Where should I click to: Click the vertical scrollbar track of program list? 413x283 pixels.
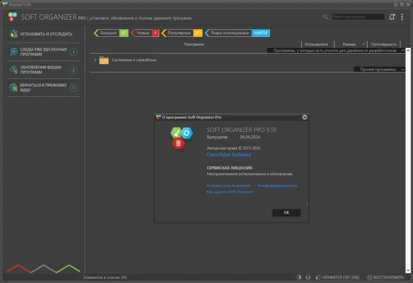[408, 160]
